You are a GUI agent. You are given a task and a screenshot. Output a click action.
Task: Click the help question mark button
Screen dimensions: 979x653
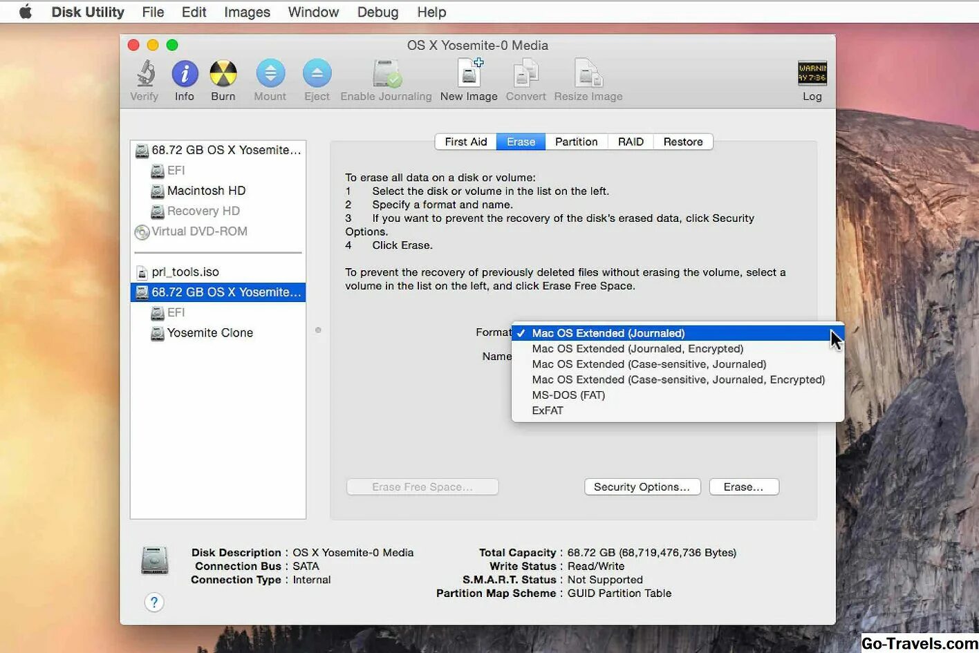(154, 603)
